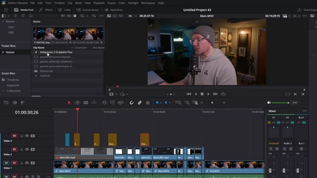Image resolution: width=317 pixels, height=178 pixels.
Task: Open the Index panel
Action: click(64, 10)
